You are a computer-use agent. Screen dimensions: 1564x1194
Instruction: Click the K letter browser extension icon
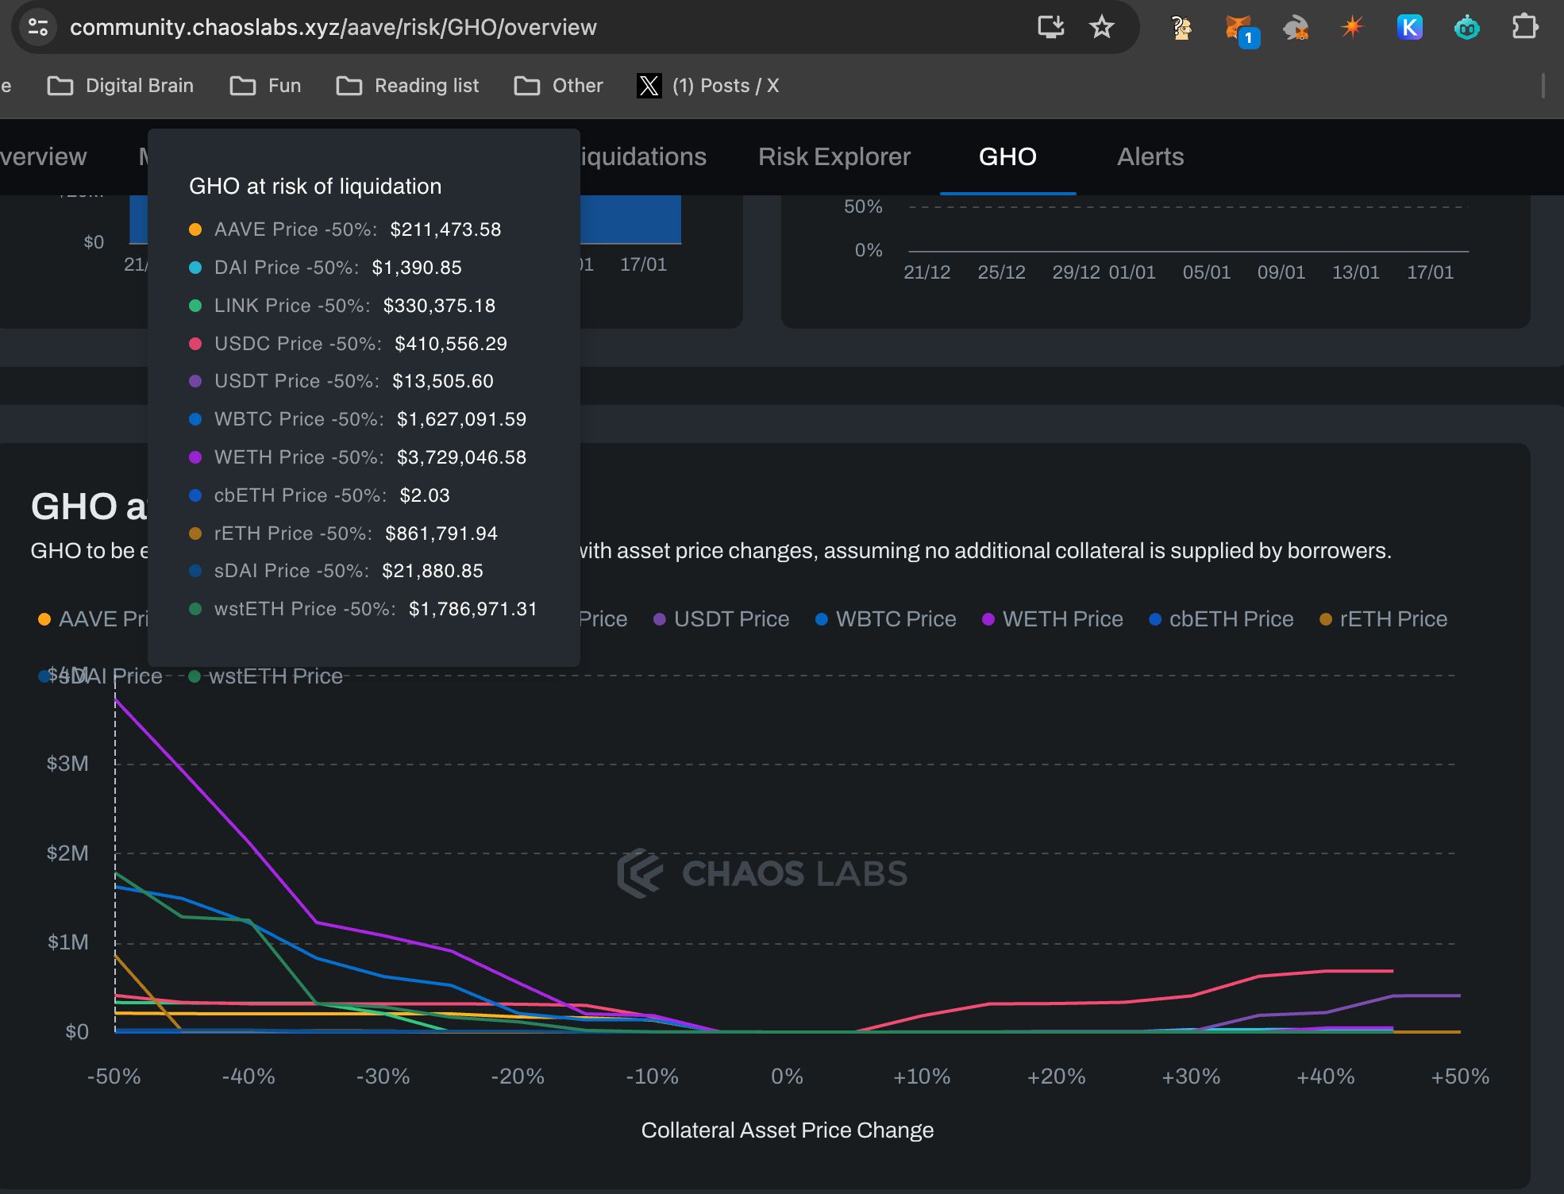pos(1408,29)
